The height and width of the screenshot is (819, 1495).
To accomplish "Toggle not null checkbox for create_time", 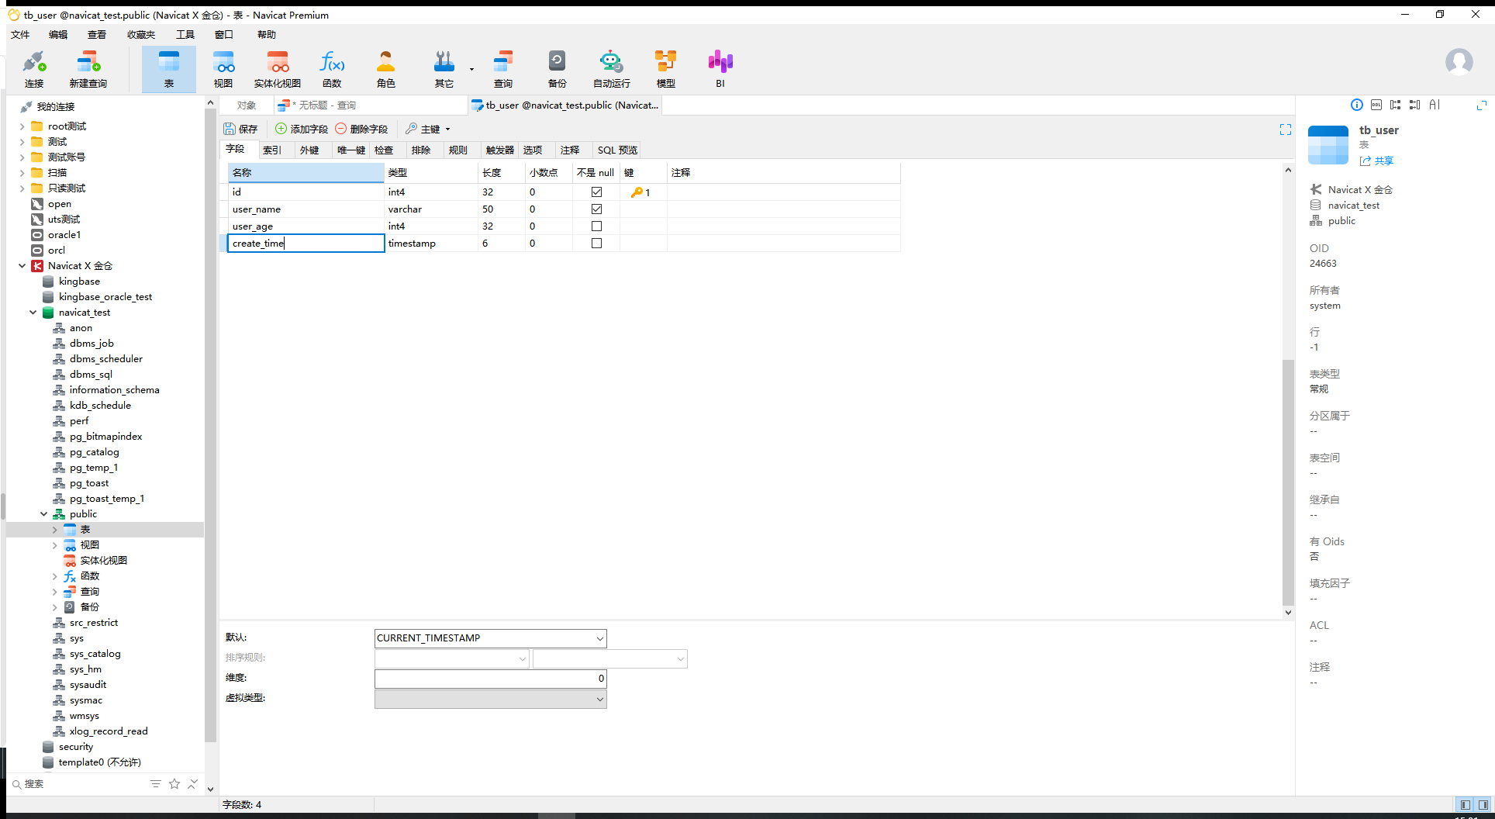I will (596, 243).
